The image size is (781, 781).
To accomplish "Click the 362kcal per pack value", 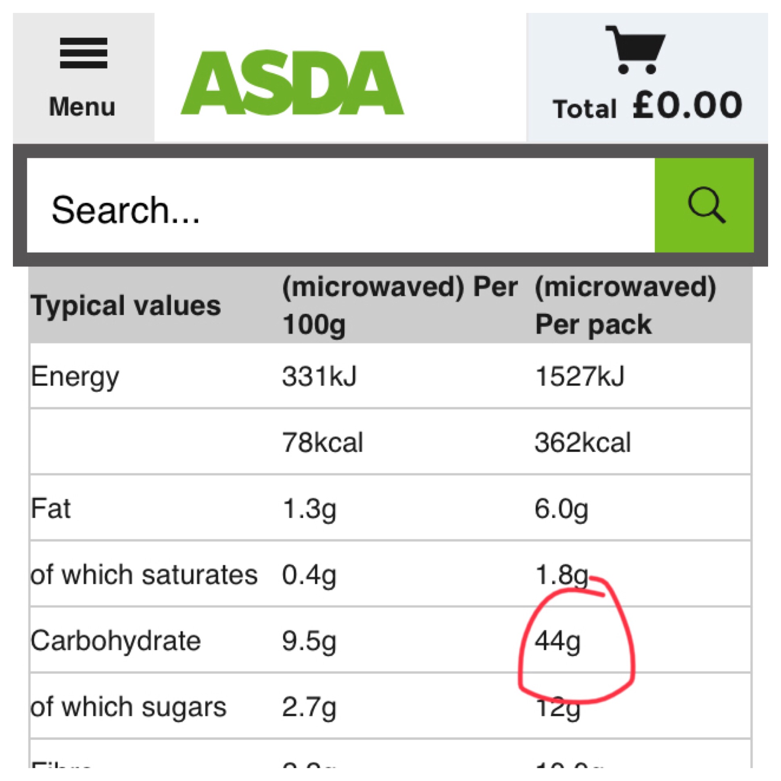I will pyautogui.click(x=583, y=442).
